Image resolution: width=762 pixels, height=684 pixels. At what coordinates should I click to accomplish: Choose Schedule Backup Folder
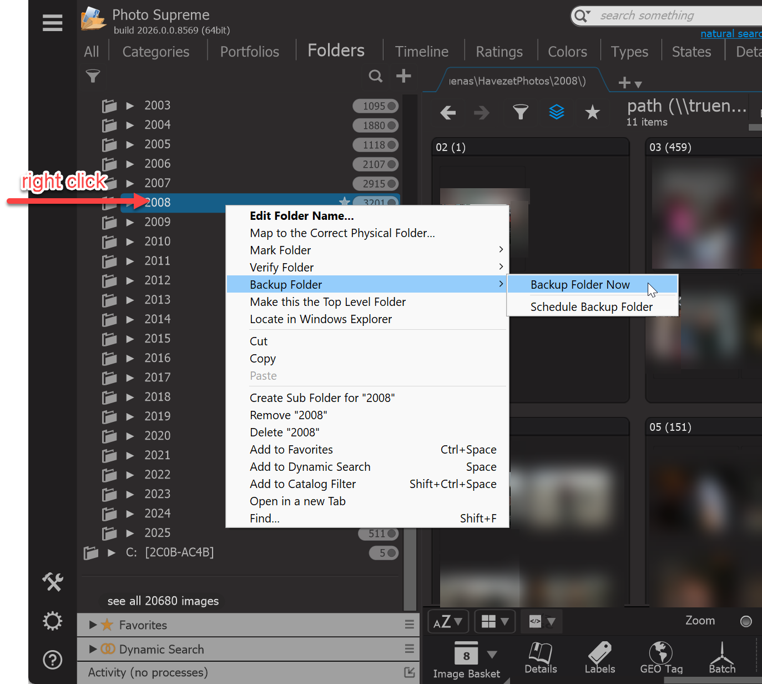click(592, 307)
